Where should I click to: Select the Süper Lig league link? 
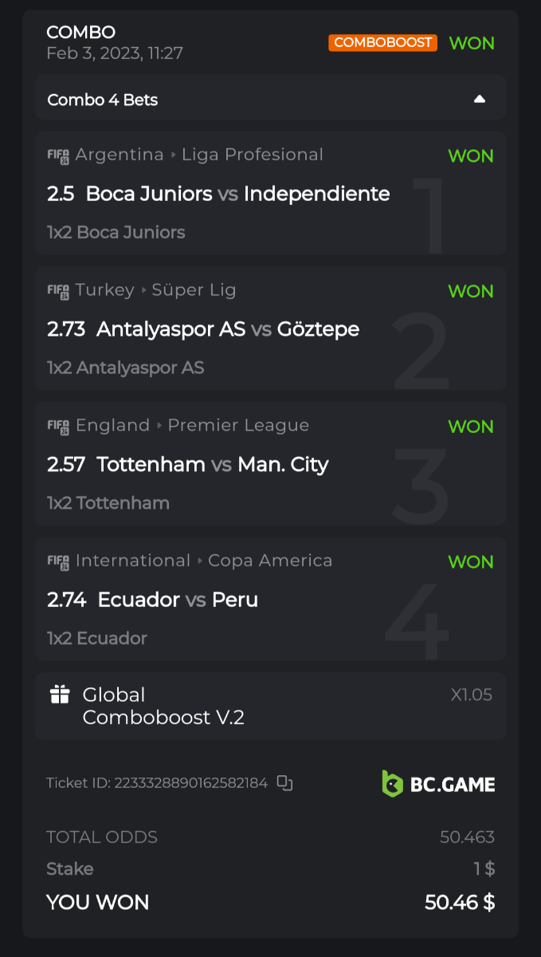(194, 290)
